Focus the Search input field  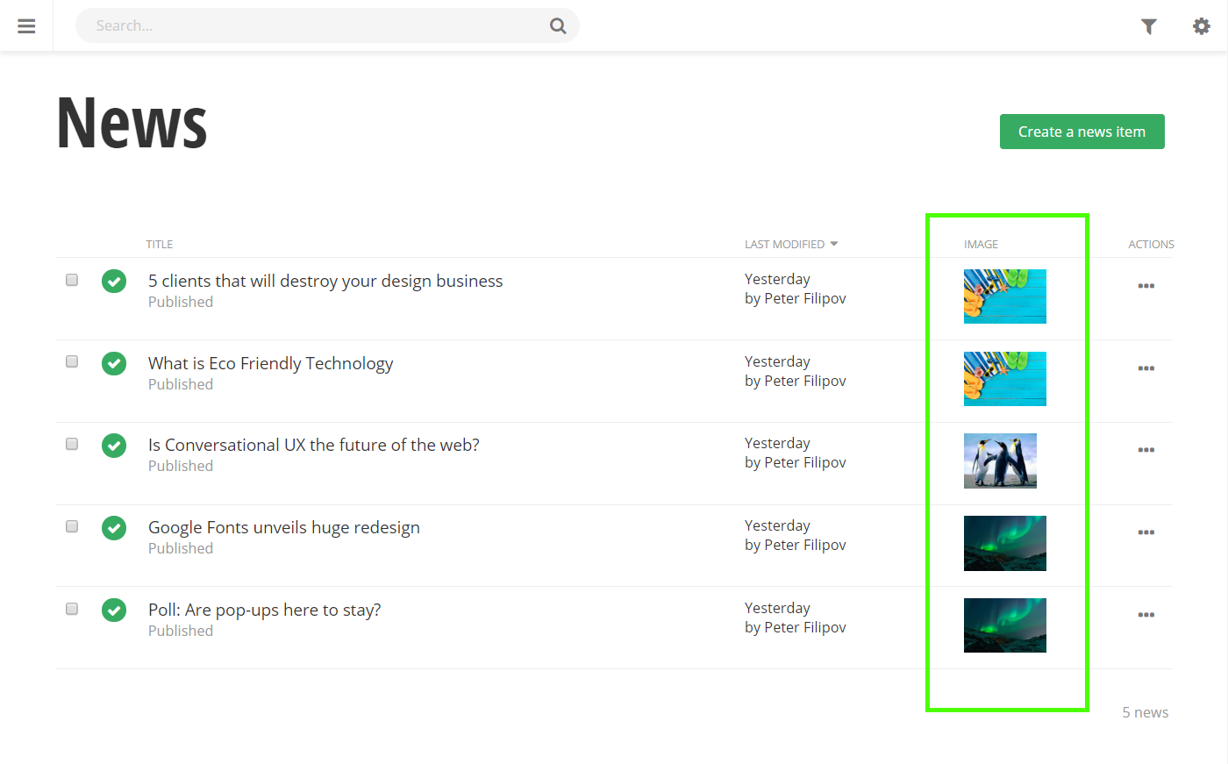pos(316,26)
